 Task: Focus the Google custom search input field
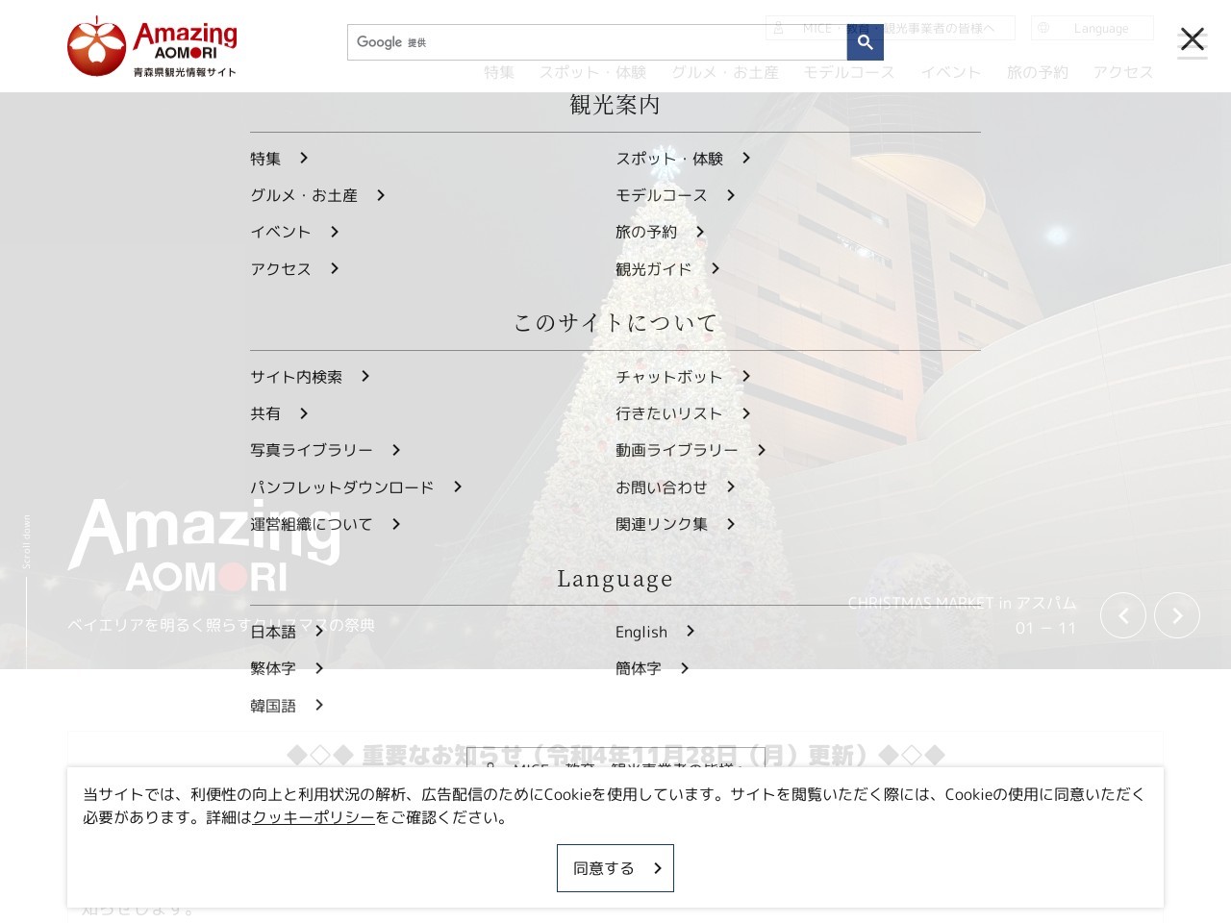[597, 42]
